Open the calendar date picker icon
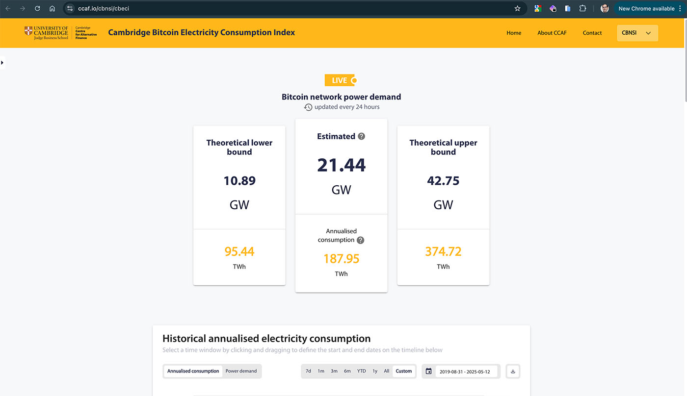The image size is (687, 396). pyautogui.click(x=429, y=371)
